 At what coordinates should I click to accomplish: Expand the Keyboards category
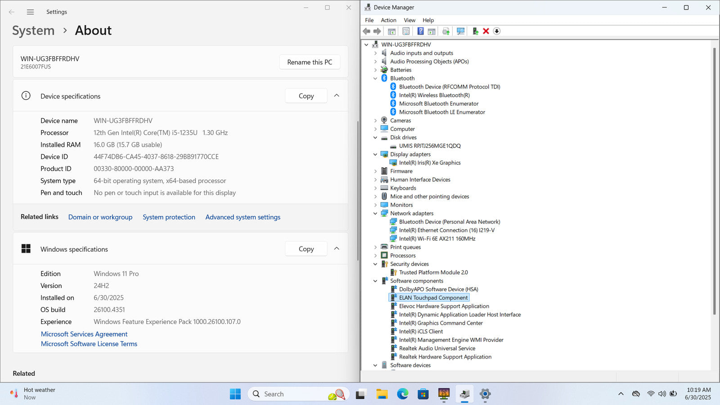(x=375, y=188)
